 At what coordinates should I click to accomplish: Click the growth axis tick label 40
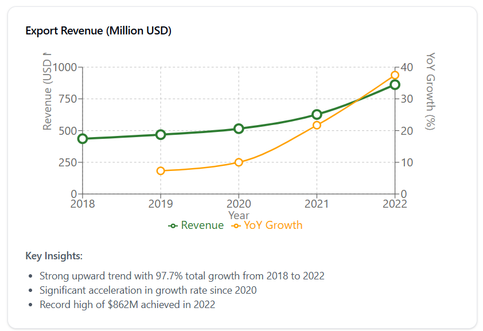[x=407, y=67]
